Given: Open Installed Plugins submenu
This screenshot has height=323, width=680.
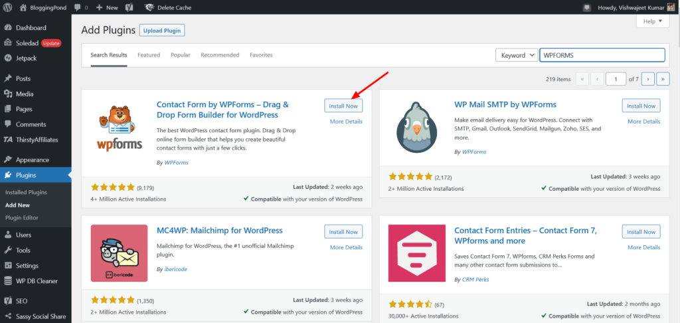Looking at the screenshot, I should point(26,192).
